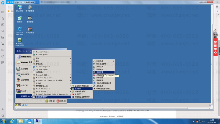Launch Outlook Express from programs list
This screenshot has height=124, width=220.
[52, 69]
